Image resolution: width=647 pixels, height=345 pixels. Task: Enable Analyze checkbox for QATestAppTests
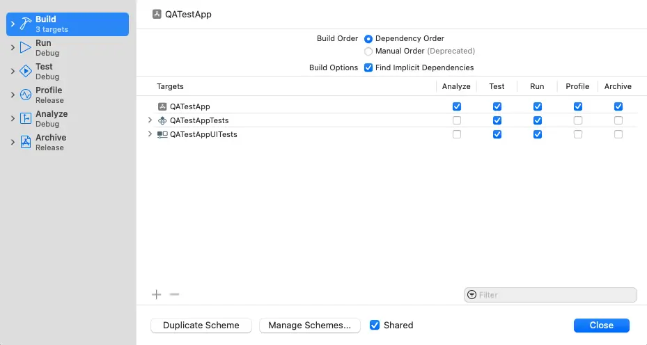coord(457,120)
